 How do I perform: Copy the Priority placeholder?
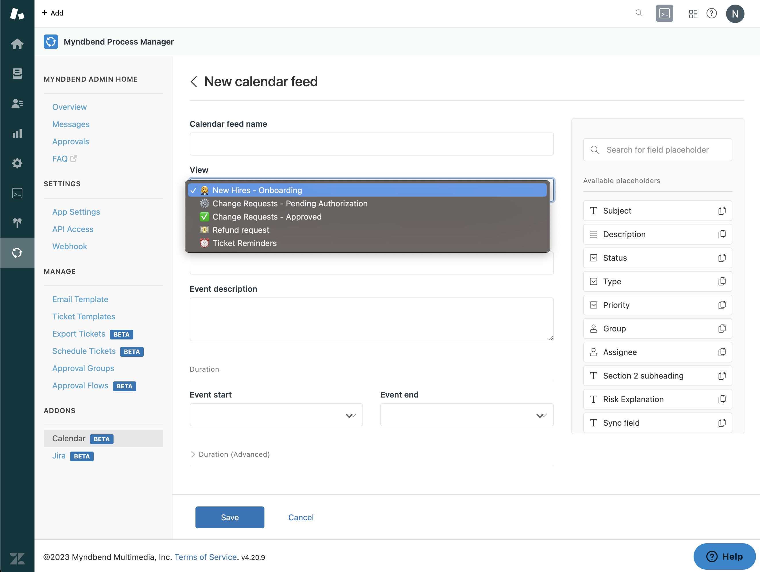pyautogui.click(x=722, y=305)
